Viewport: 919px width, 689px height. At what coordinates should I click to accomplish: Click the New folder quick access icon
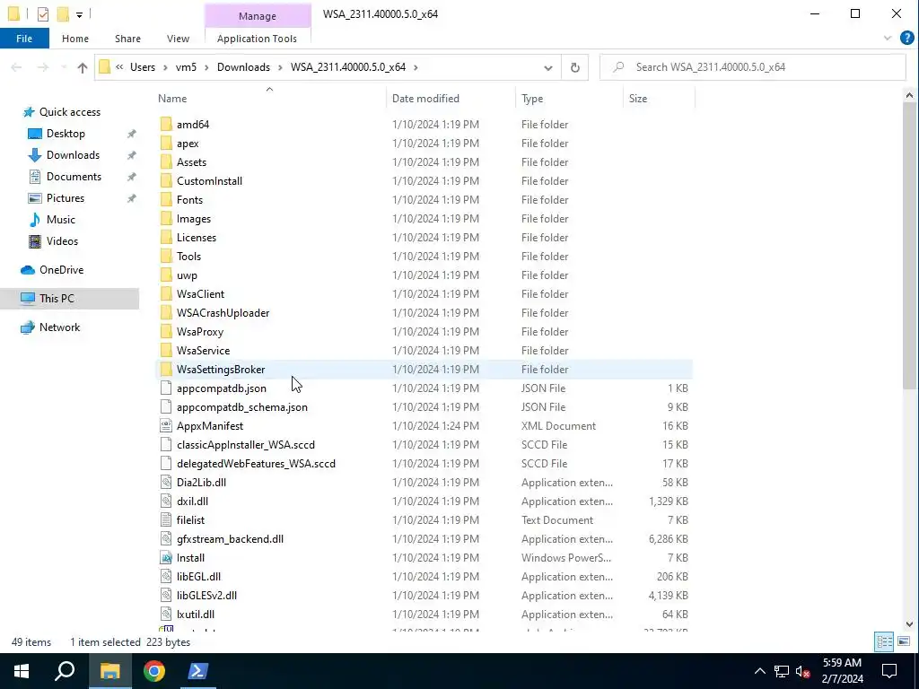(63, 13)
